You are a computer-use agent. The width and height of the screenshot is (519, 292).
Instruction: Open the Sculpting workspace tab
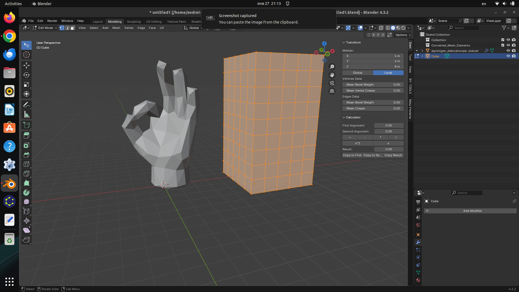134,22
